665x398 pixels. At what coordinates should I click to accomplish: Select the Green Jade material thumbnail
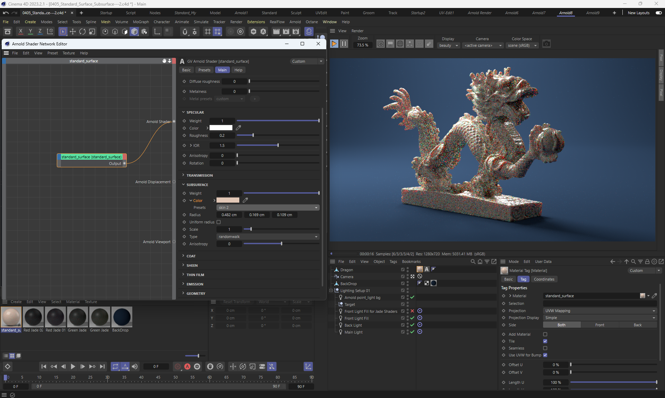78,317
